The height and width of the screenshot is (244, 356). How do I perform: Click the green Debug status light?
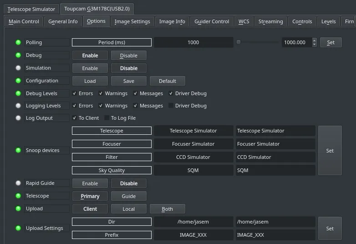18,55
